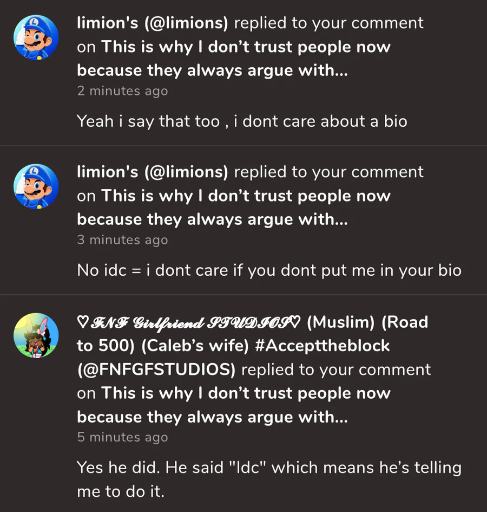Click "(Caleb's wife)" in the FNF display name
Screen dimensions: 487x512
[179, 346]
